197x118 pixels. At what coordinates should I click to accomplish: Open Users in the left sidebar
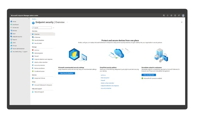click(x=13, y=43)
